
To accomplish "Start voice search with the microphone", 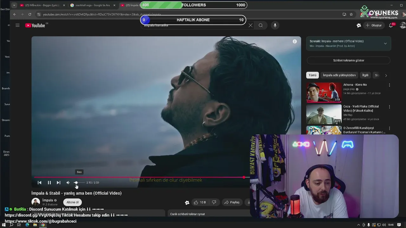I will pyautogui.click(x=275, y=25).
